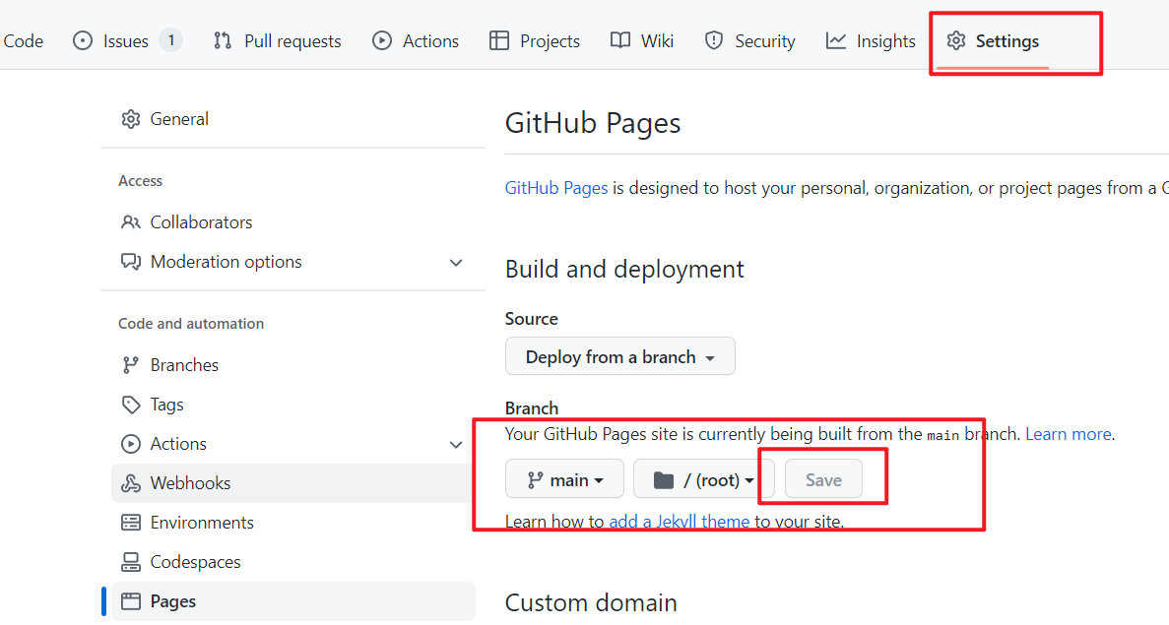The height and width of the screenshot is (625, 1169).
Task: Open Tags settings in sidebar
Action: tap(293, 405)
